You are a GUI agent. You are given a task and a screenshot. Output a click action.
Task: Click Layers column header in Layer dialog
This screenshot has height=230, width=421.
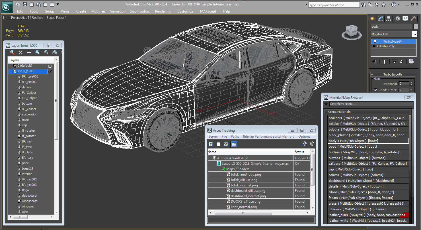click(28, 60)
